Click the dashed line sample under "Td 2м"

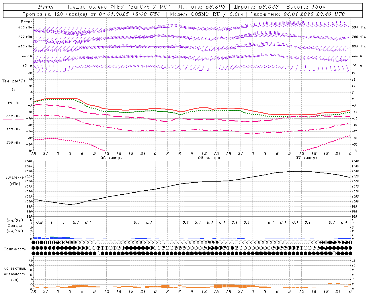coord(13,106)
